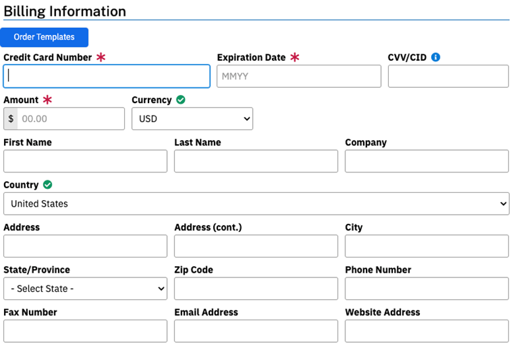Open the Select State dropdown
The width and height of the screenshot is (515, 358).
point(85,289)
